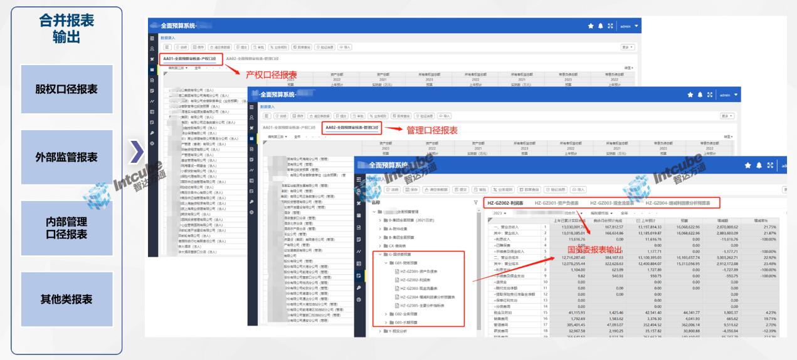Screen dimensions: 797x360
Task: Click hamburger menu icon in front window sidebar
Action: [x=359, y=179]
